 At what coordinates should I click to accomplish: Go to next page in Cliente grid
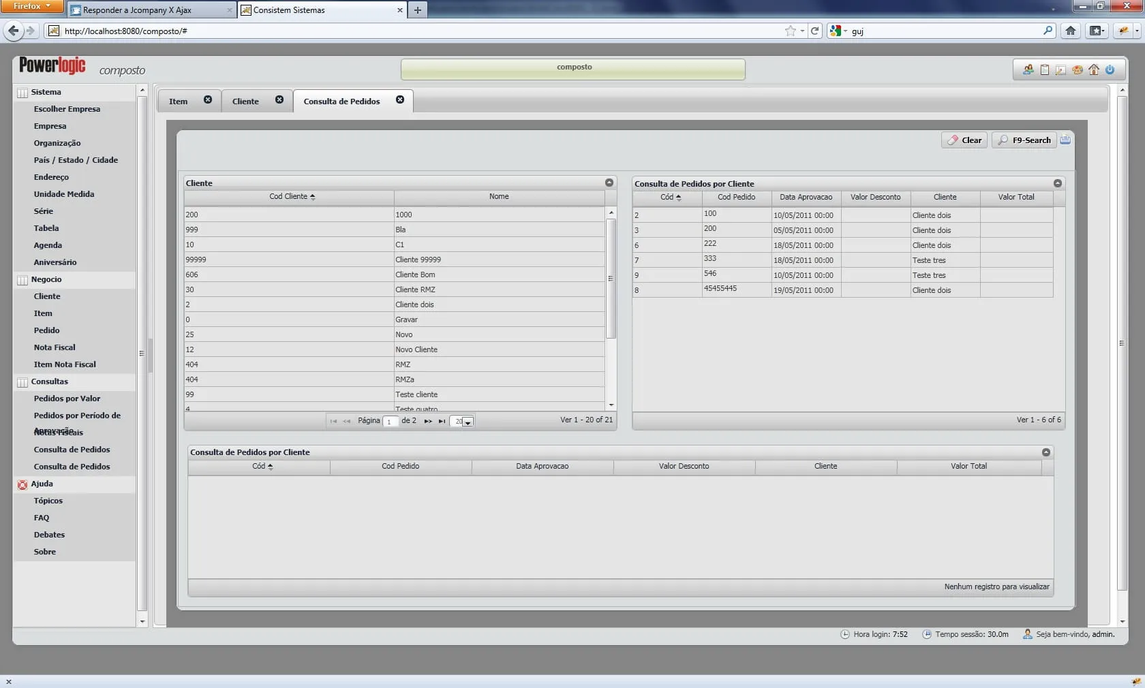pyautogui.click(x=428, y=421)
